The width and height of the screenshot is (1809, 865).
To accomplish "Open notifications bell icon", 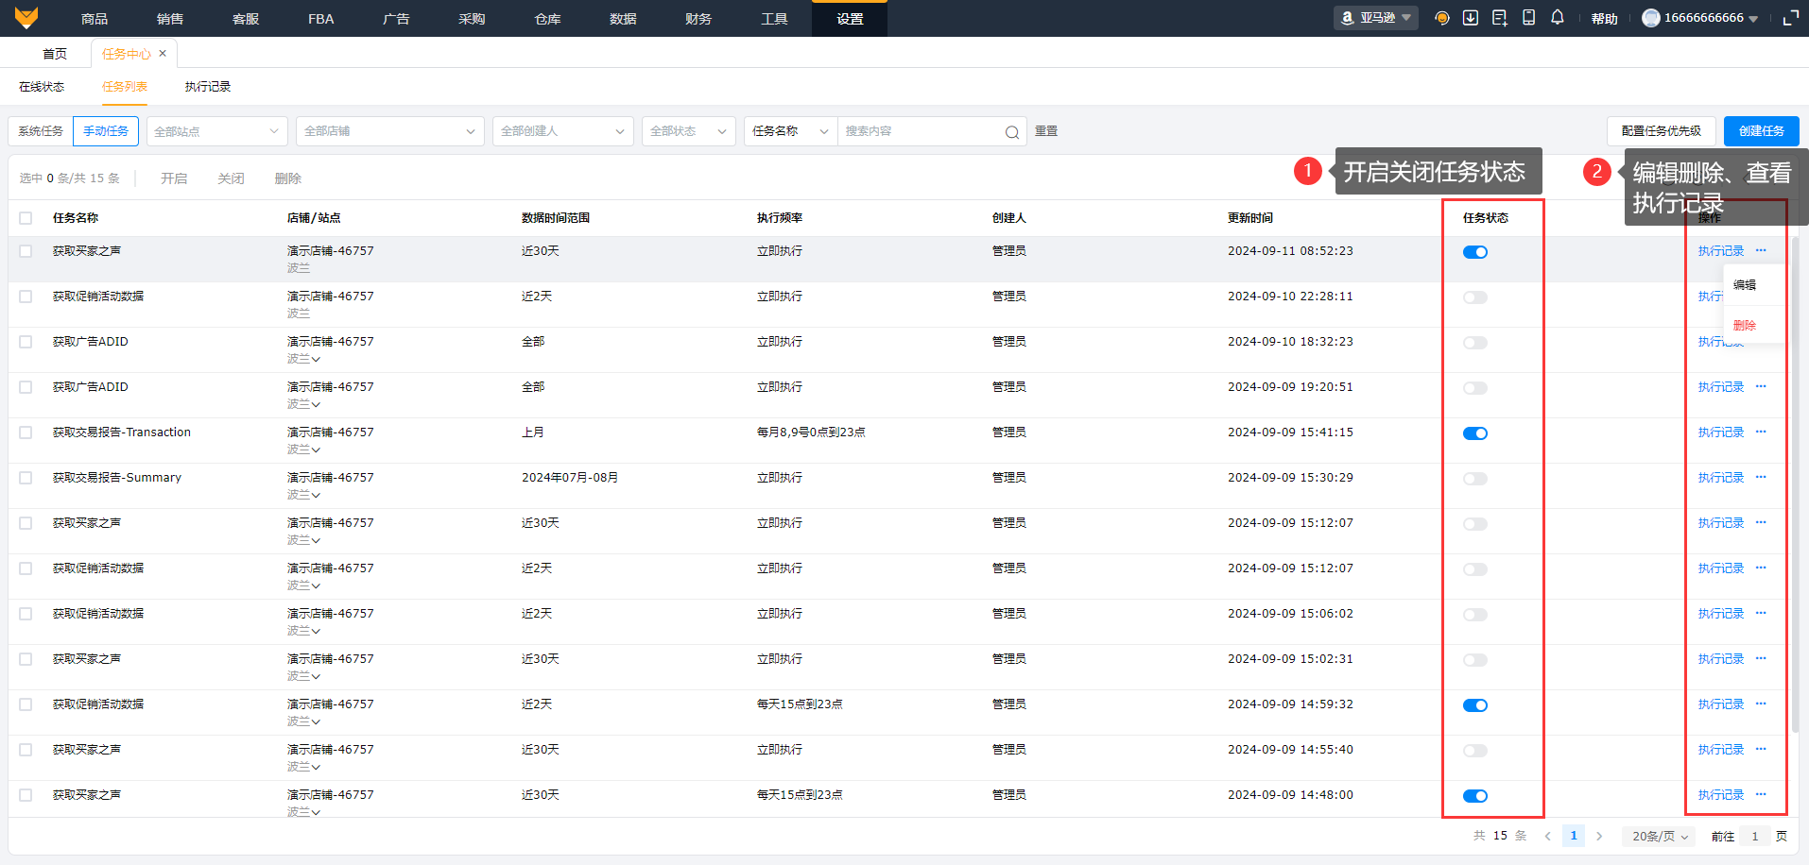I will (1558, 18).
